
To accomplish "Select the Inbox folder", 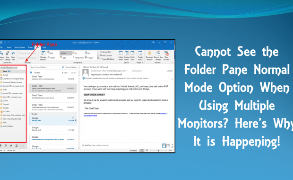I will point(13,72).
